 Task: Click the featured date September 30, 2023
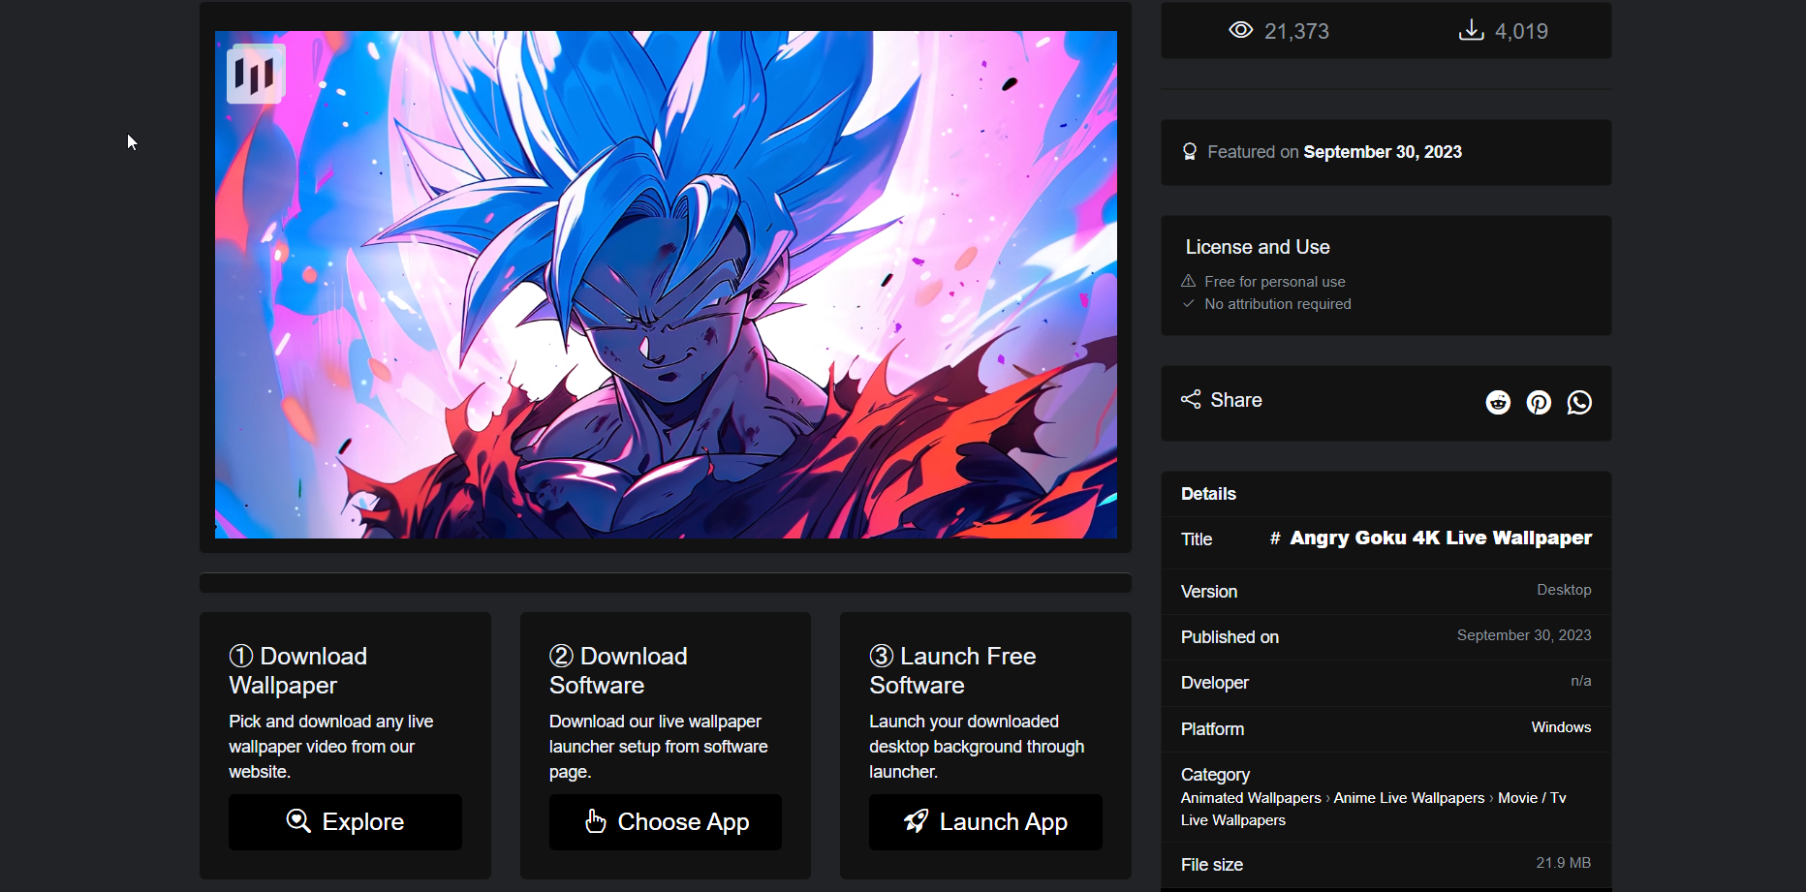1383,152
